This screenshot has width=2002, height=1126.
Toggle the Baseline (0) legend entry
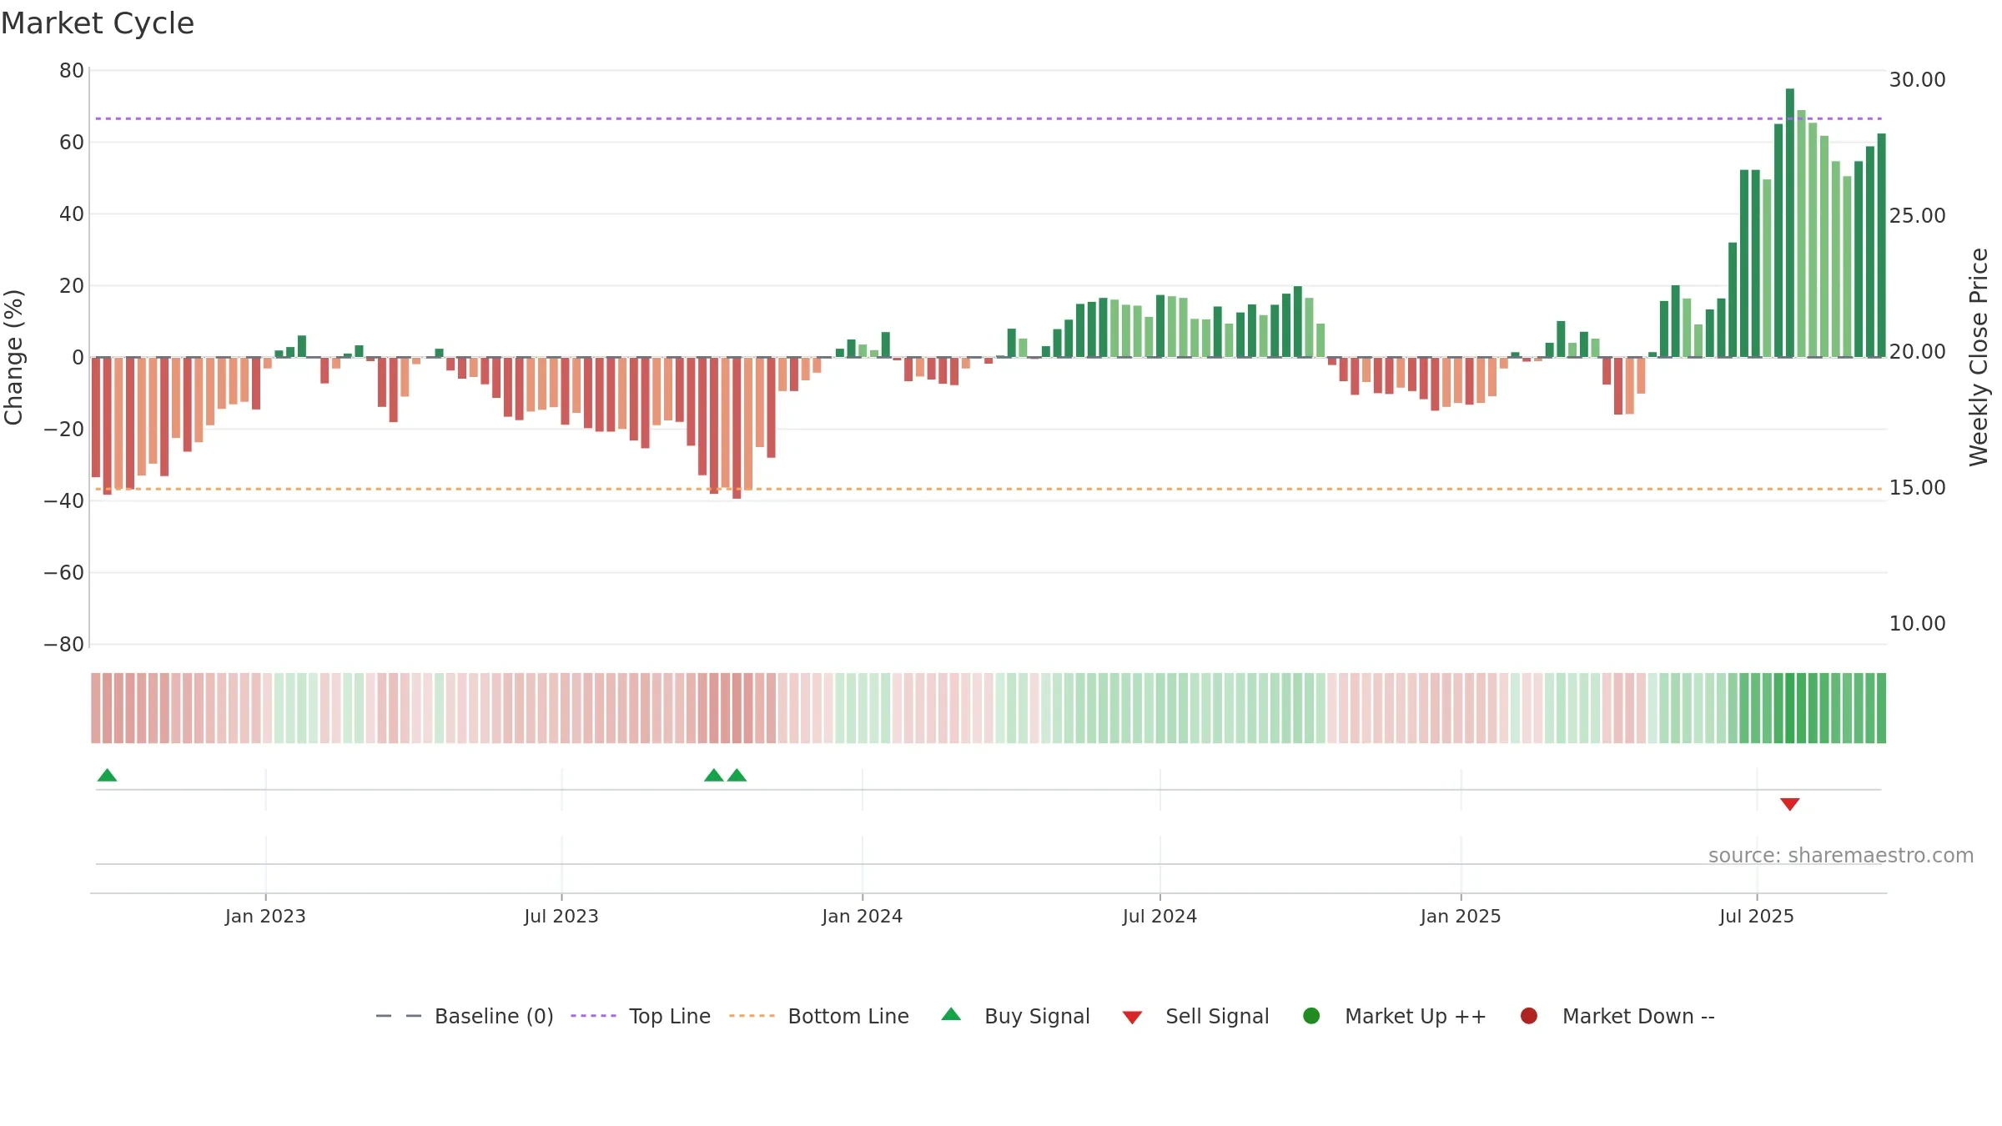[465, 1016]
